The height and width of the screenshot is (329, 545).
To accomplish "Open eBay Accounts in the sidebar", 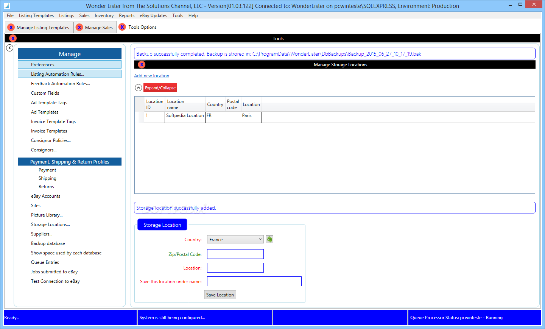I will (45, 196).
